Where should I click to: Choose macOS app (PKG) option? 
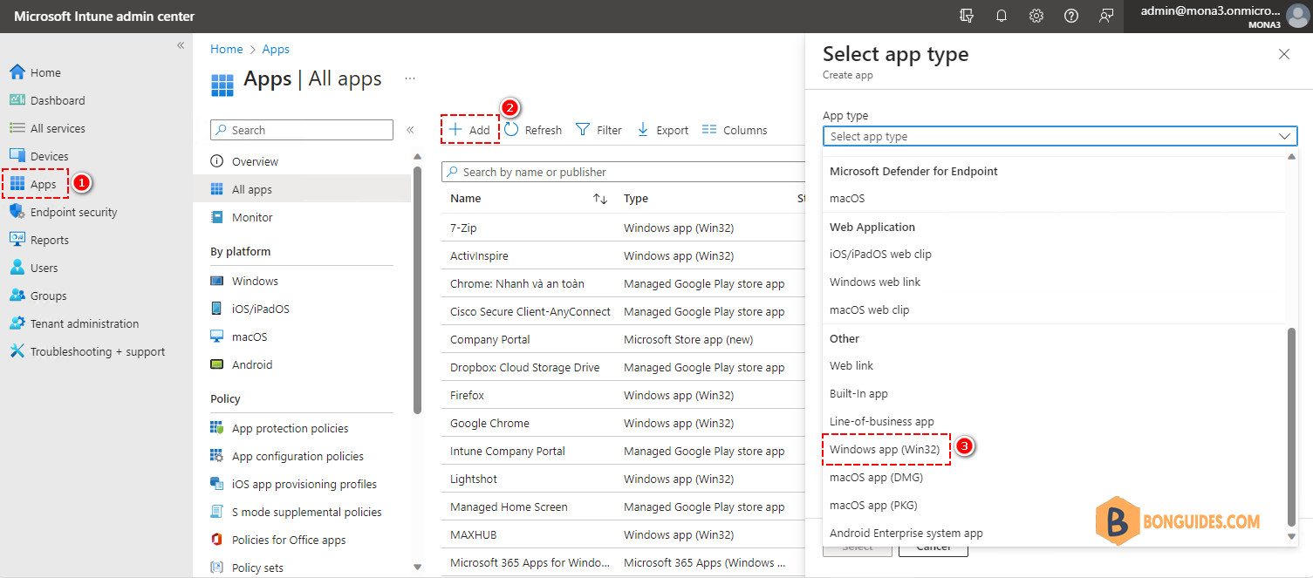coord(873,505)
